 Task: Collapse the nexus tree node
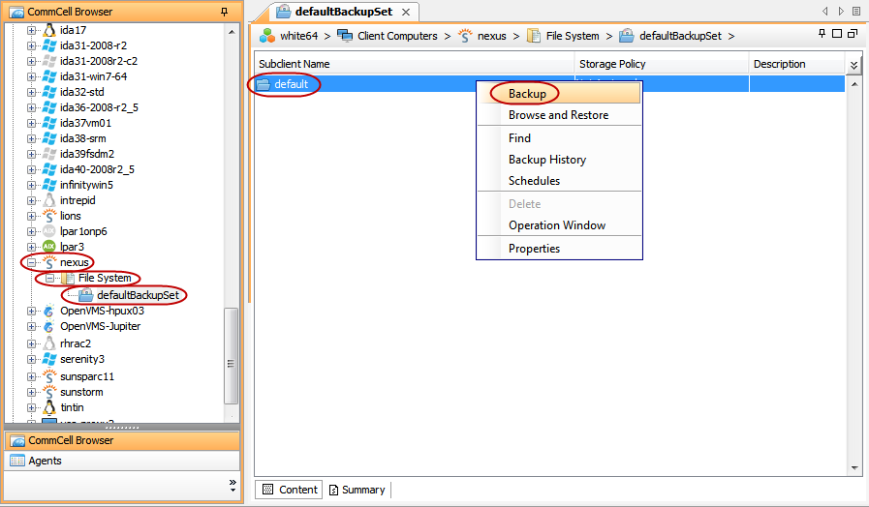pyautogui.click(x=31, y=262)
